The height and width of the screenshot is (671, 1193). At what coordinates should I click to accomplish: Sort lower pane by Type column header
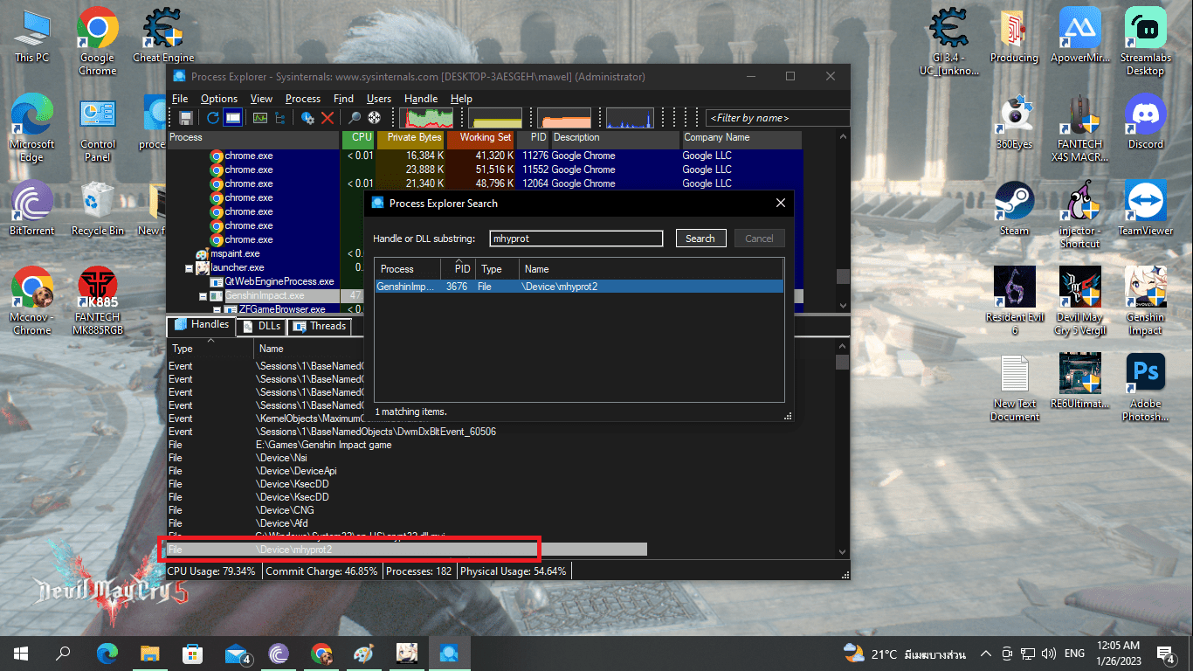tap(210, 349)
